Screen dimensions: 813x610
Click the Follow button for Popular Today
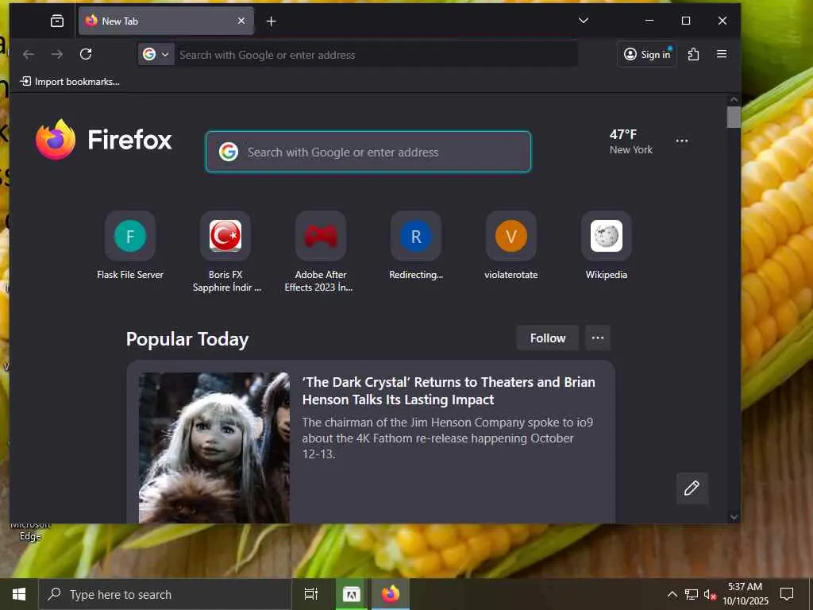[x=548, y=338]
